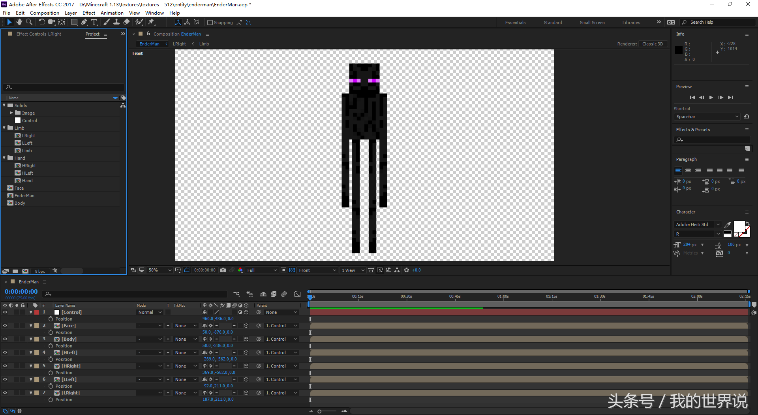Click the Rectangle shape tool
Screen dimensions: 758x415
(74, 22)
